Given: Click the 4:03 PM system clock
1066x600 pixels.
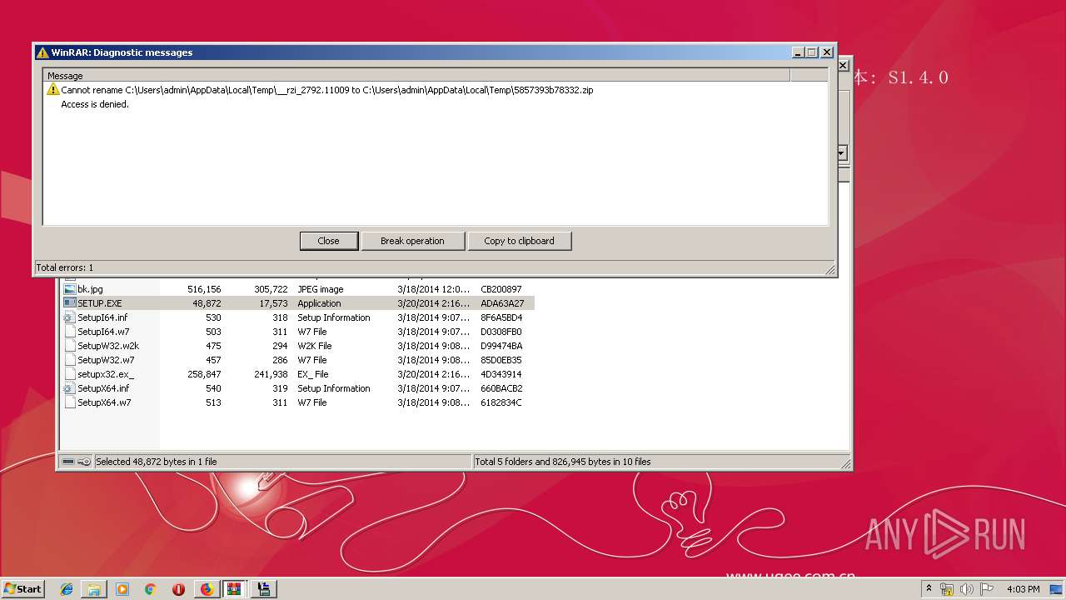Looking at the screenshot, I should pyautogui.click(x=1023, y=589).
